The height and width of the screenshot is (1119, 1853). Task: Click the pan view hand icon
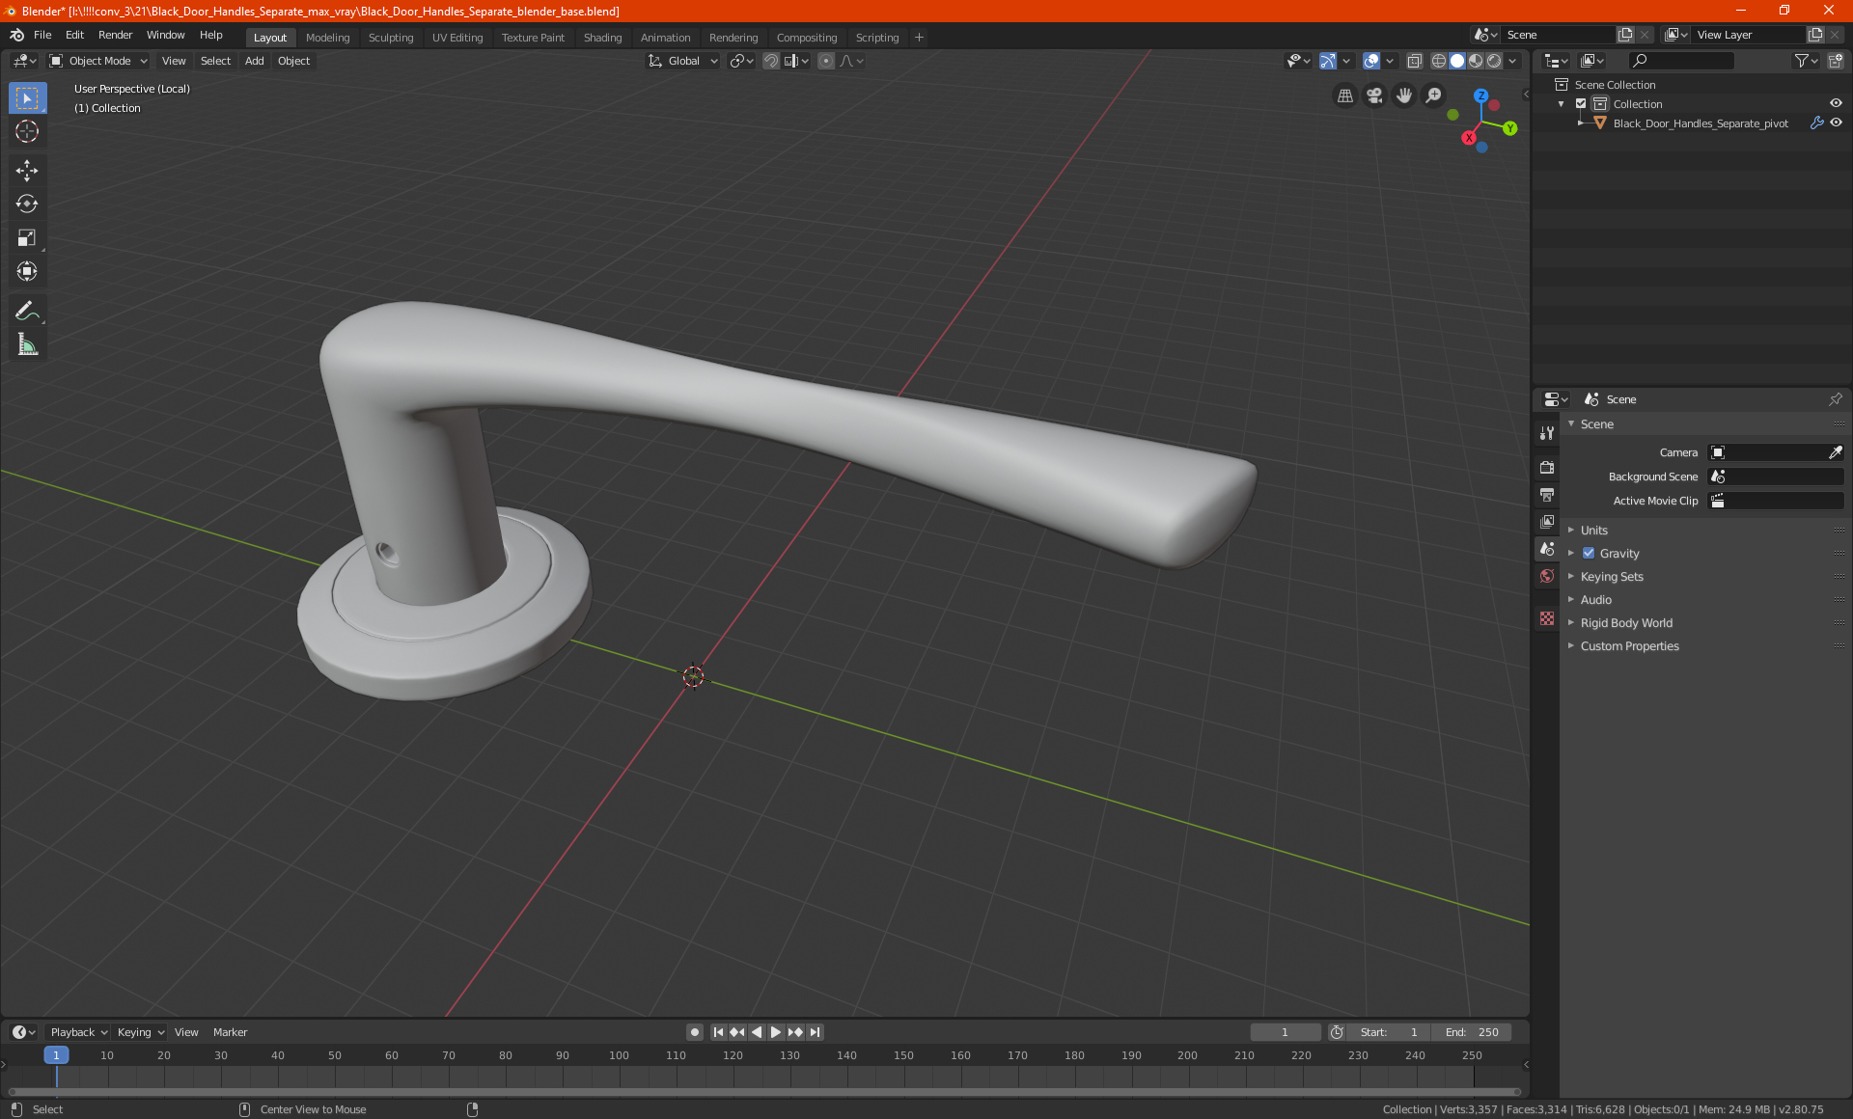(1404, 96)
